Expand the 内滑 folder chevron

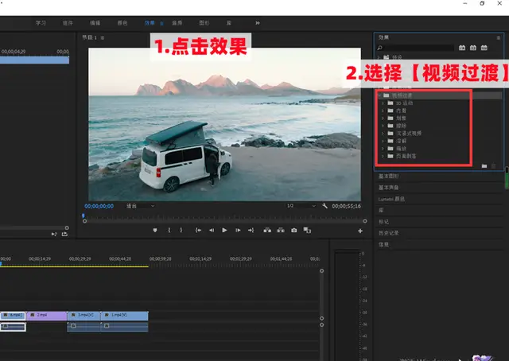[383, 111]
